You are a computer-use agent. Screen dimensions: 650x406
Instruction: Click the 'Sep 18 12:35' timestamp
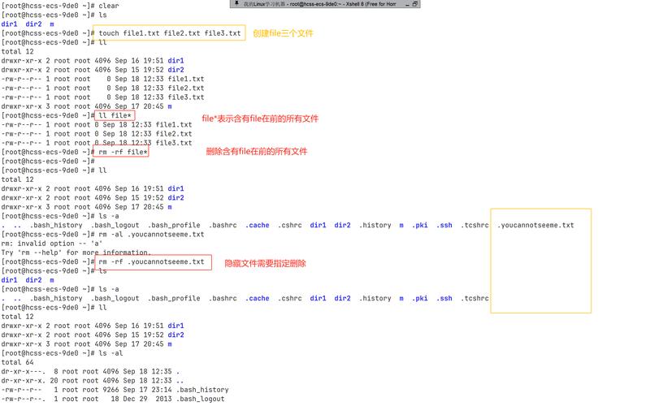coord(147,372)
